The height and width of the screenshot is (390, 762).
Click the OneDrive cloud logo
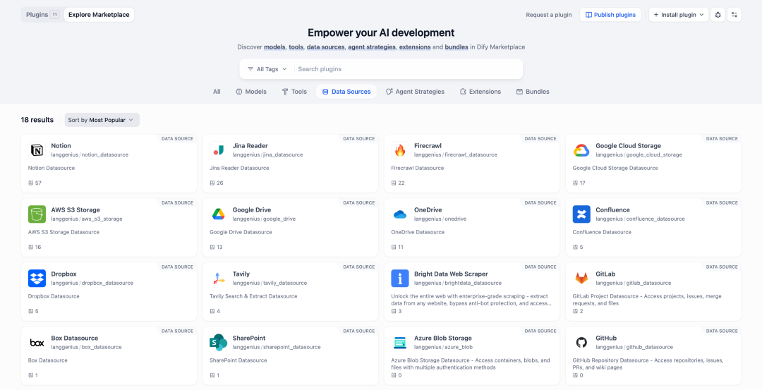[400, 214]
